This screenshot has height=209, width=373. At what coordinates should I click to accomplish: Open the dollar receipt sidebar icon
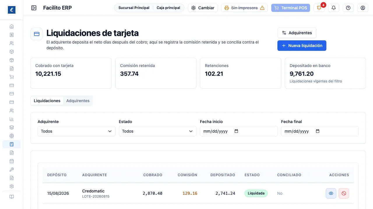(12, 35)
